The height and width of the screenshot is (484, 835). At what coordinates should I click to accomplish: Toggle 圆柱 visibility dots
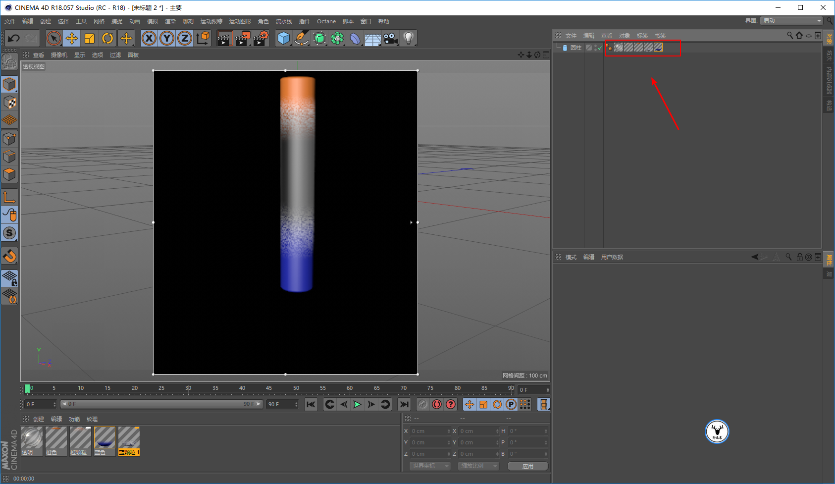596,48
